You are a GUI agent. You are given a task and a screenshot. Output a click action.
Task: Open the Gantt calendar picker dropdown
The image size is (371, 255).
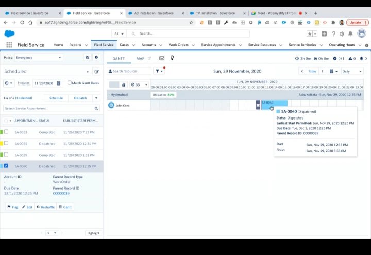[x=333, y=71]
